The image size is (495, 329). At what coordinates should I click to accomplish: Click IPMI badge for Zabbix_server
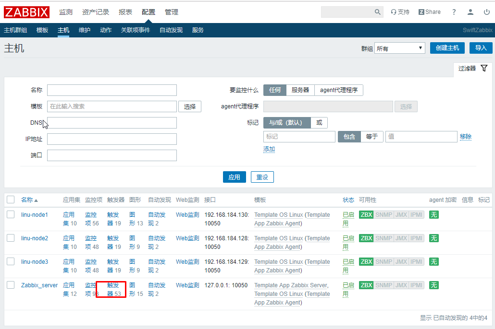pyautogui.click(x=416, y=285)
